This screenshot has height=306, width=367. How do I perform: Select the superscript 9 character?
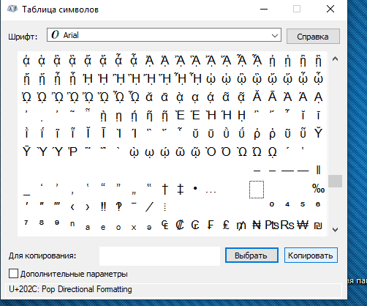click(57, 223)
